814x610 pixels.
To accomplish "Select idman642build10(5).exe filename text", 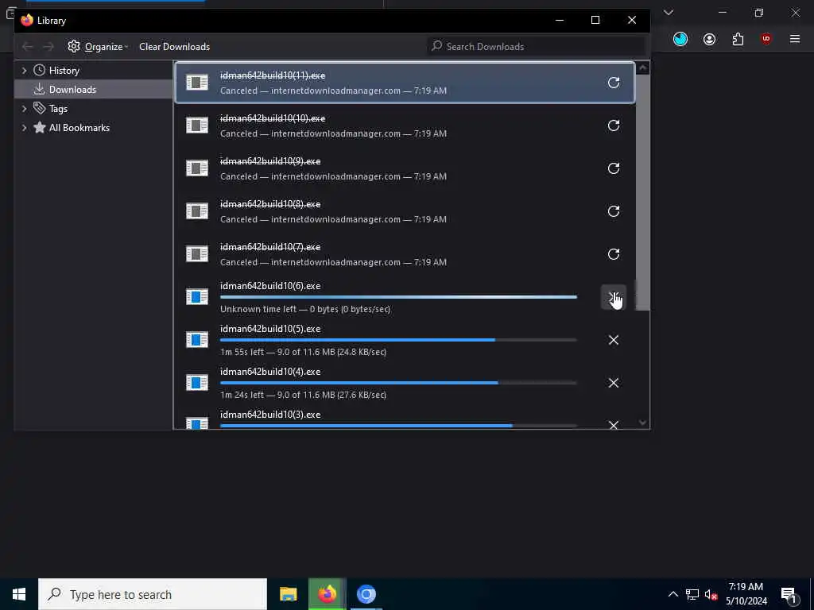I will [270, 329].
